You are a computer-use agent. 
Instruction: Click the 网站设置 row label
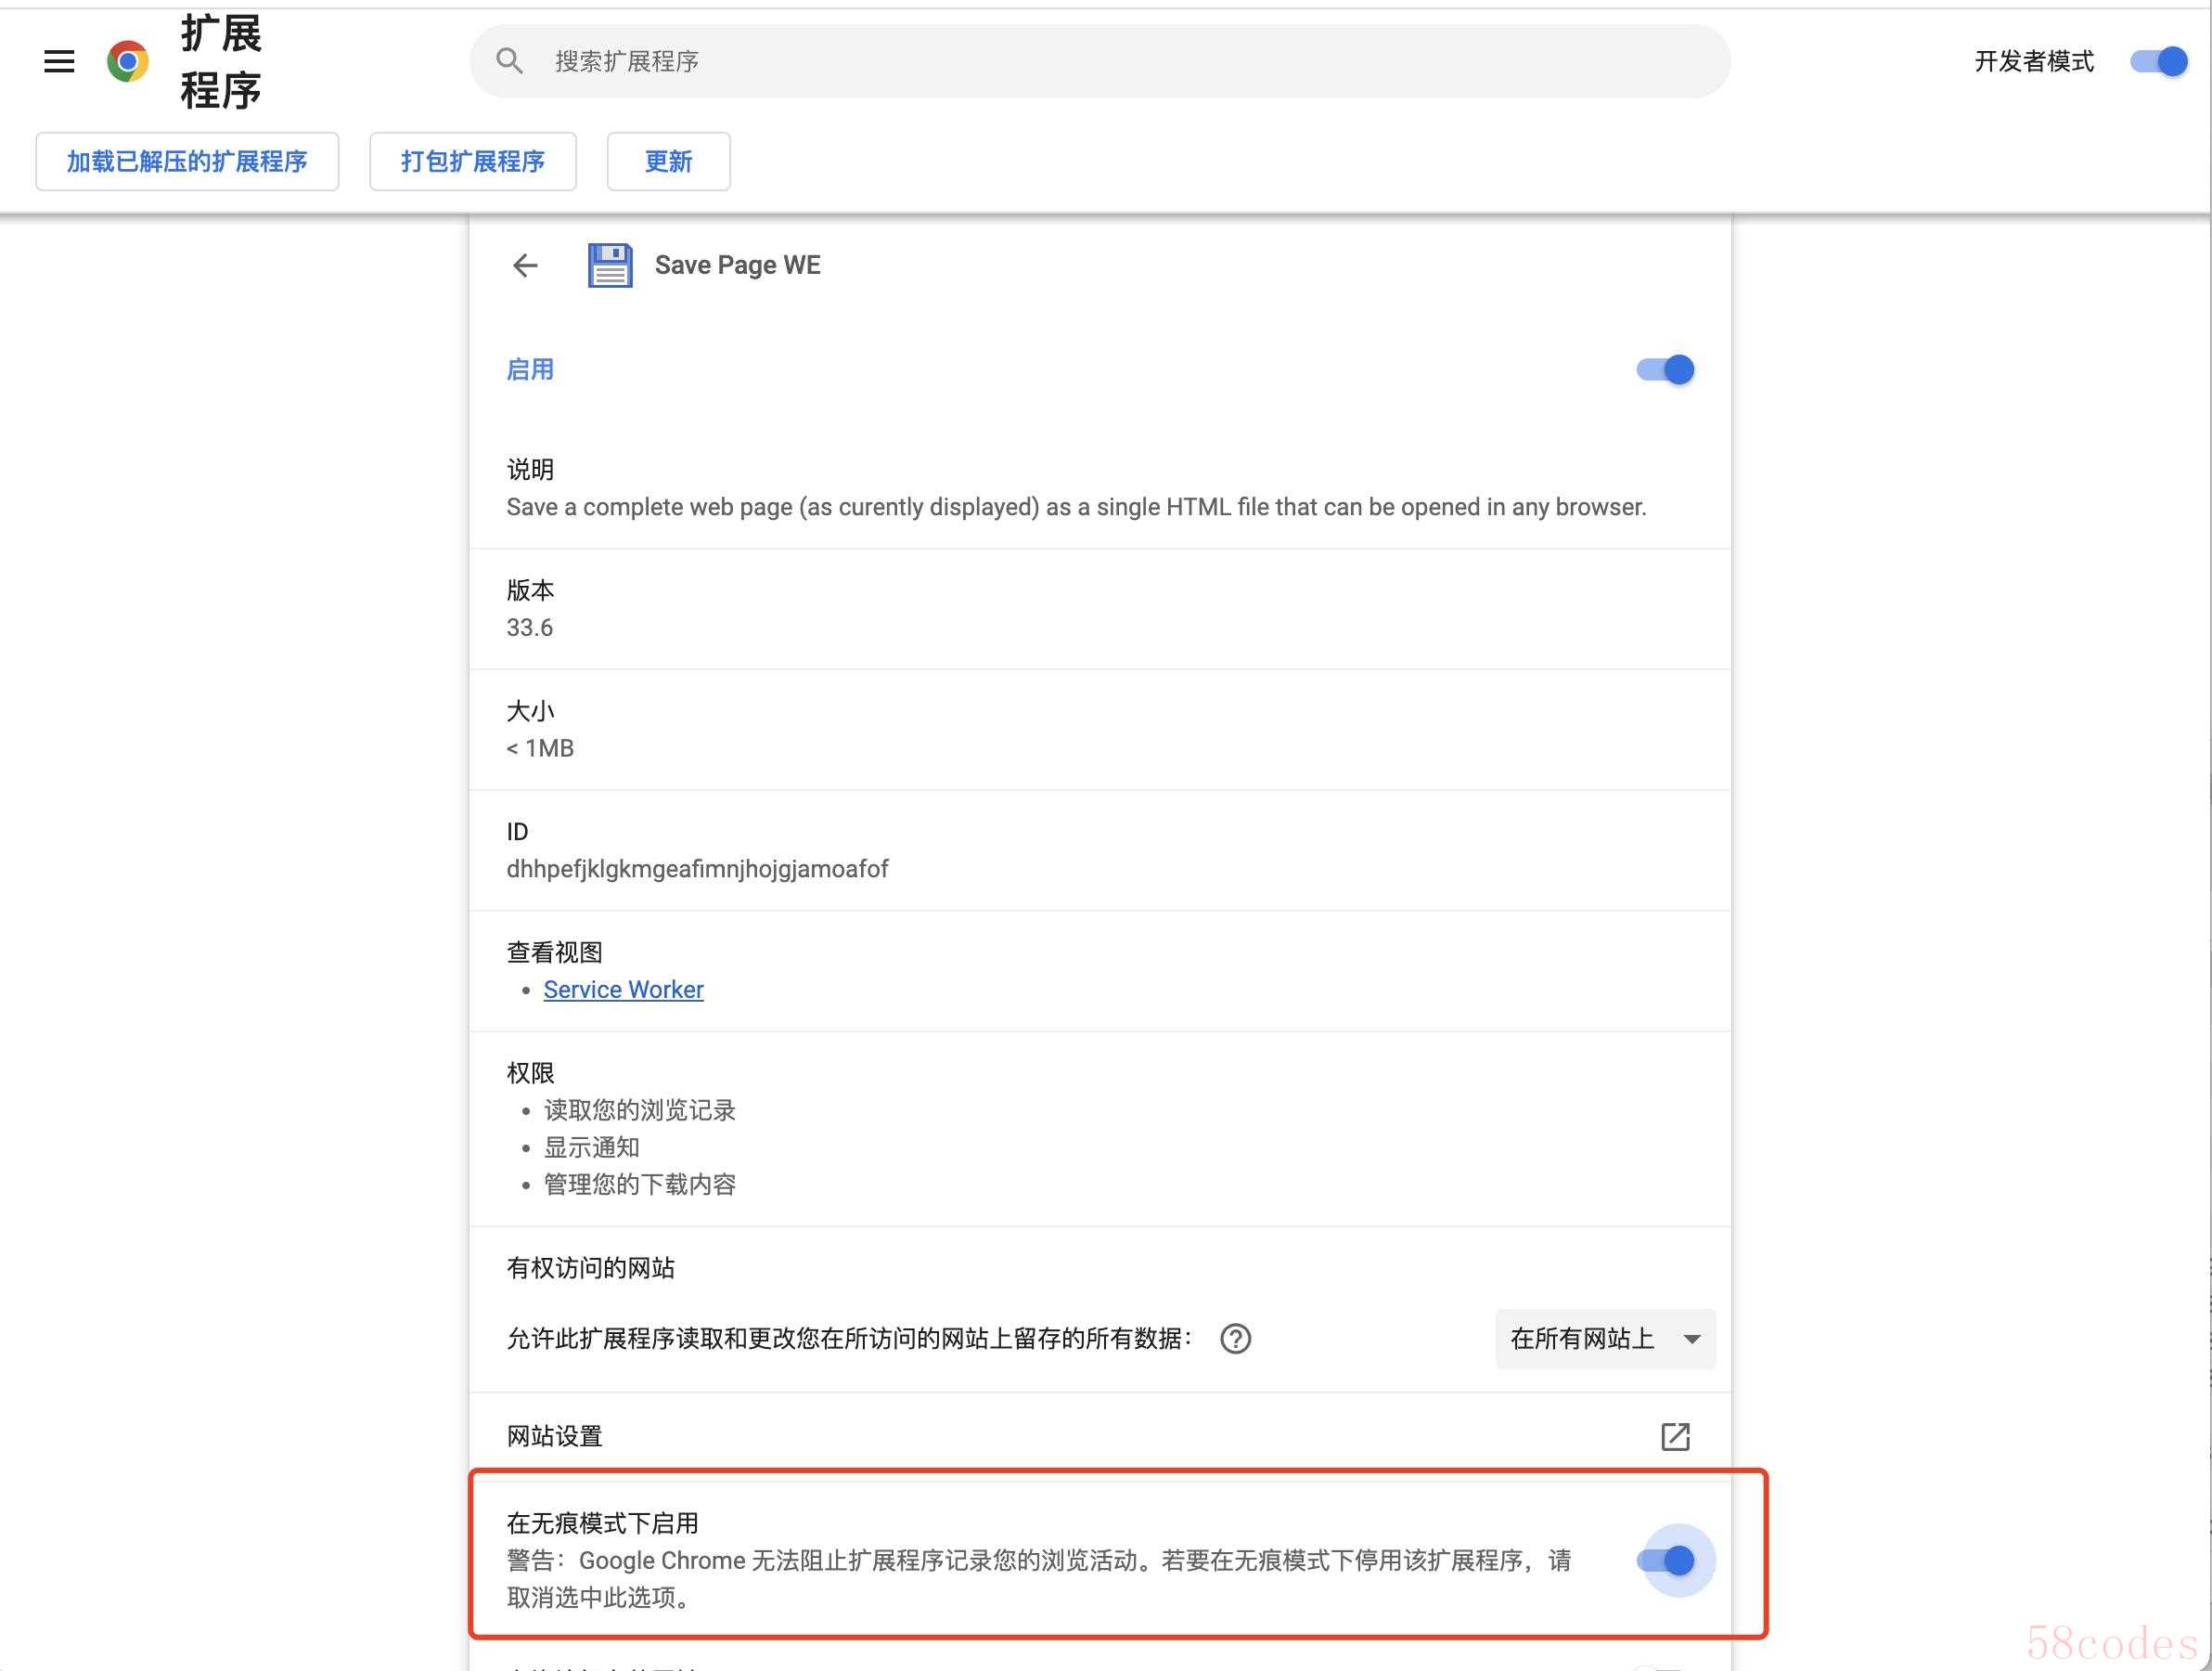pos(555,1437)
